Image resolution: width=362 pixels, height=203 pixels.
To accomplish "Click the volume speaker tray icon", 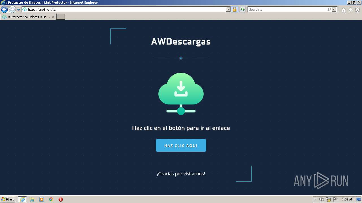I will click(x=322, y=199).
